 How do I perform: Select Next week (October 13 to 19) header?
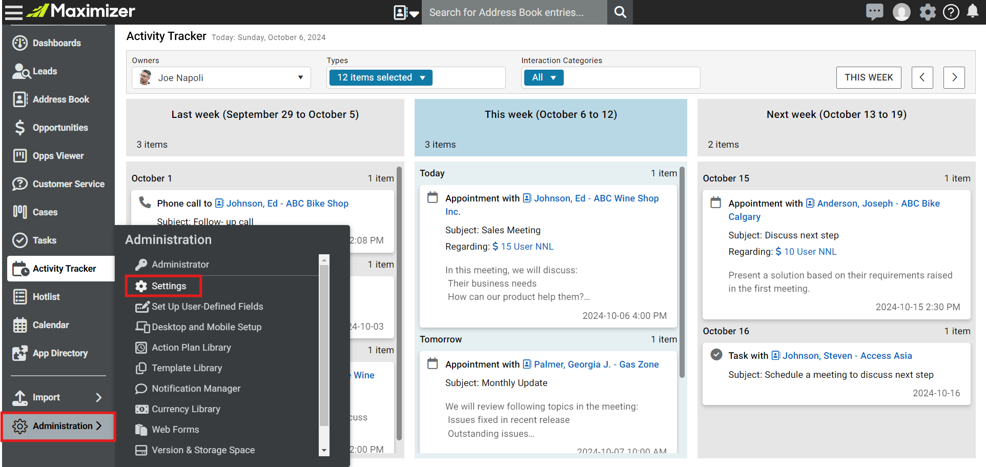point(836,128)
